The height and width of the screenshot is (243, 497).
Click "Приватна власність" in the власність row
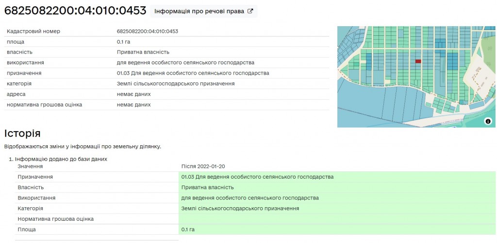pyautogui.click(x=143, y=52)
